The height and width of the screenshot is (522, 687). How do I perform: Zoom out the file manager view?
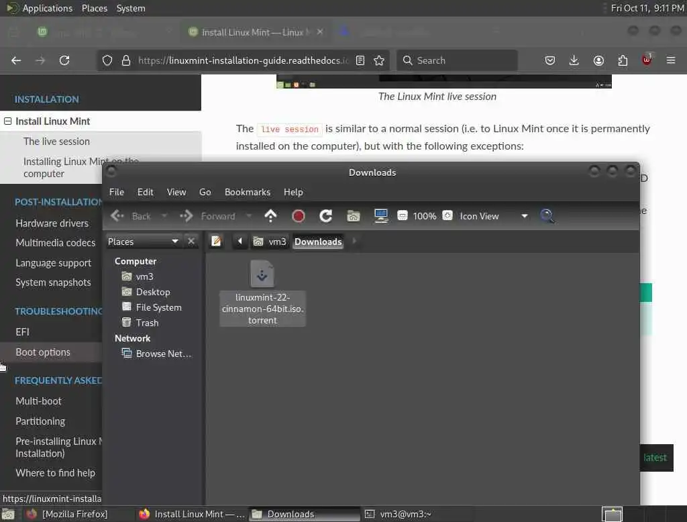403,215
